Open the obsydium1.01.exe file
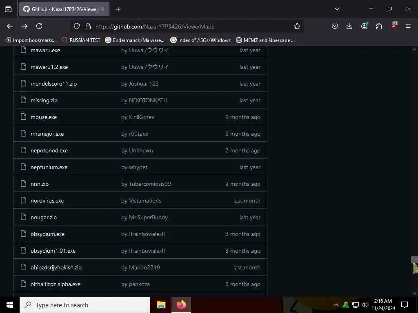418x313 pixels. (x=53, y=251)
